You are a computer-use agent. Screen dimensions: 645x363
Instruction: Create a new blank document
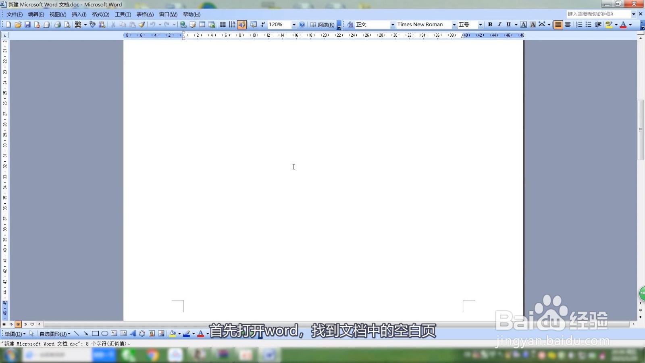tap(8, 25)
